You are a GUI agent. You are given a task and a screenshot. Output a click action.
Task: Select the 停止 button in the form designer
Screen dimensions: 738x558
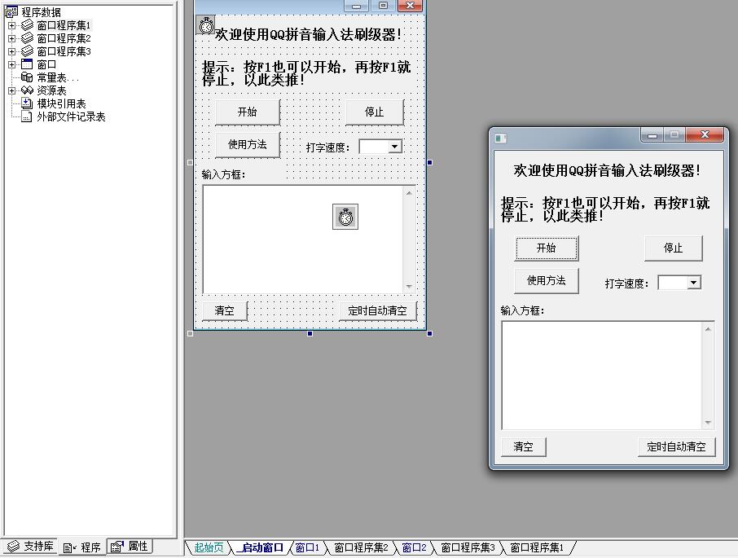[375, 112]
